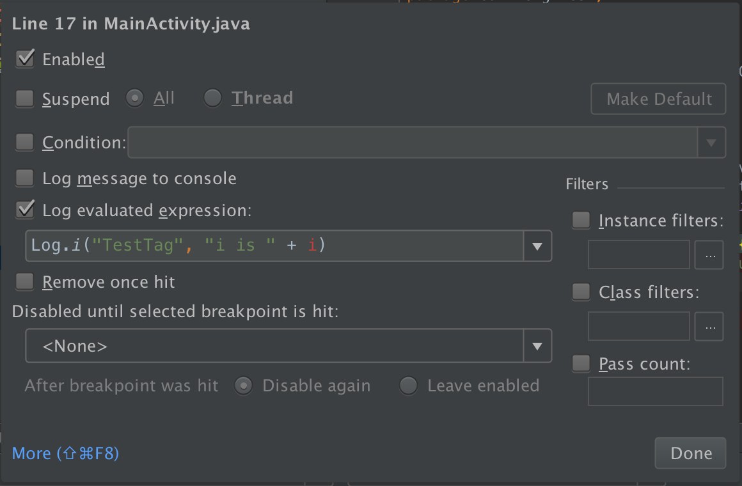This screenshot has width=742, height=486.
Task: Choose 'Leave enabled' after breakpoint hit
Action: (x=408, y=386)
